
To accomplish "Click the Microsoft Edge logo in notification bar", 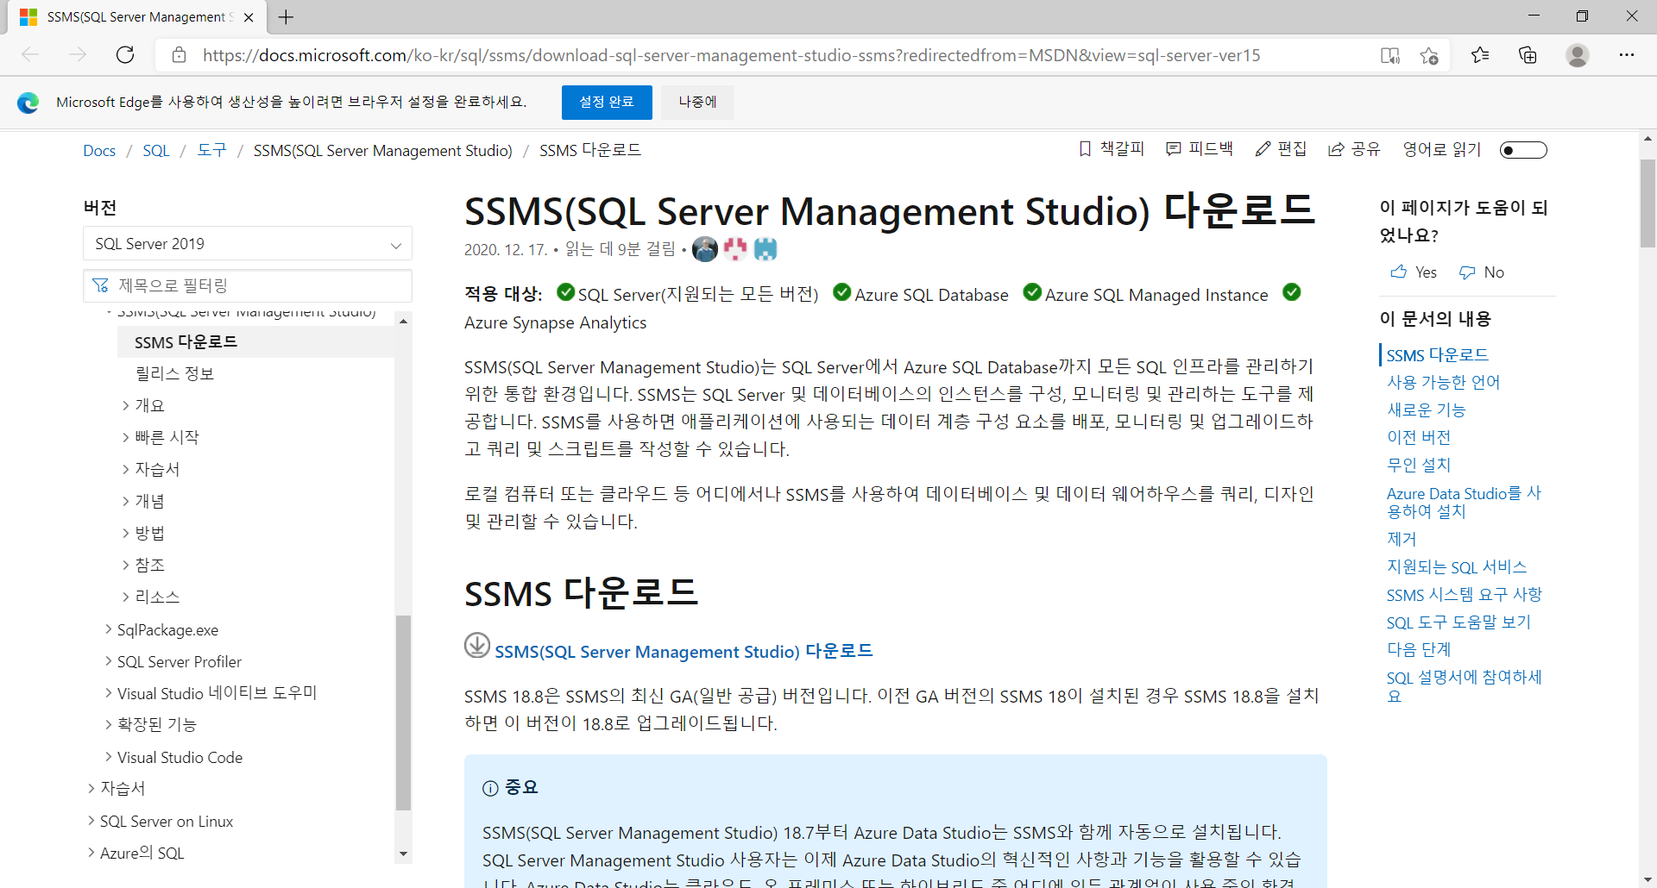I will tap(28, 103).
